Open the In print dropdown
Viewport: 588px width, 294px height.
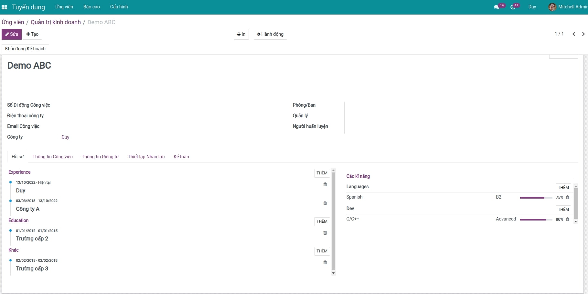[241, 34]
